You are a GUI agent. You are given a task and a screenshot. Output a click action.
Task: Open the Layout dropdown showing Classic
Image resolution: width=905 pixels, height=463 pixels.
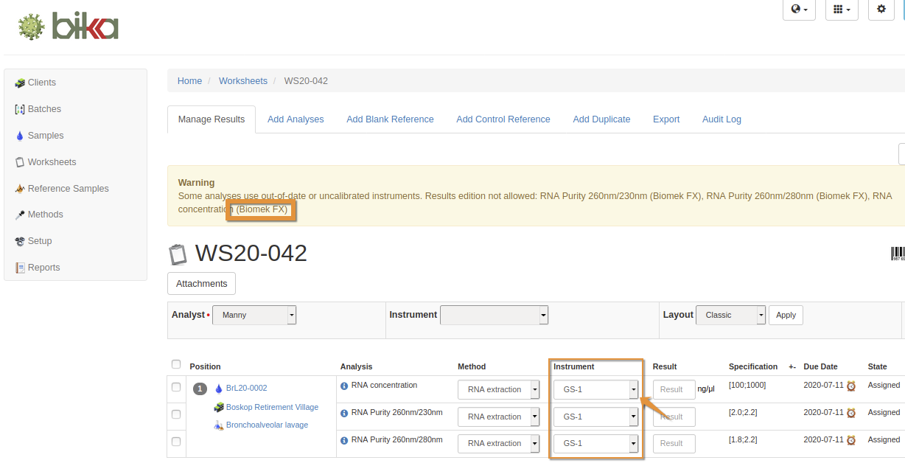pos(730,315)
